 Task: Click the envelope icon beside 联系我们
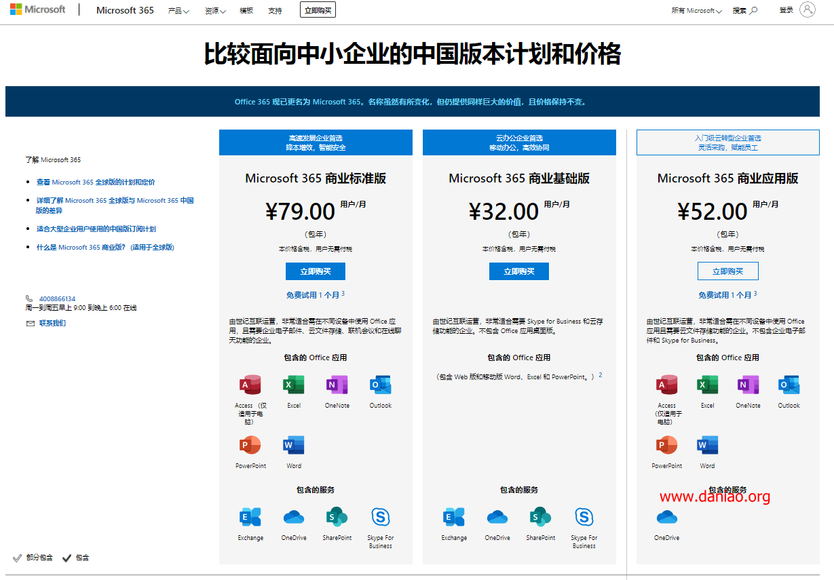point(30,324)
